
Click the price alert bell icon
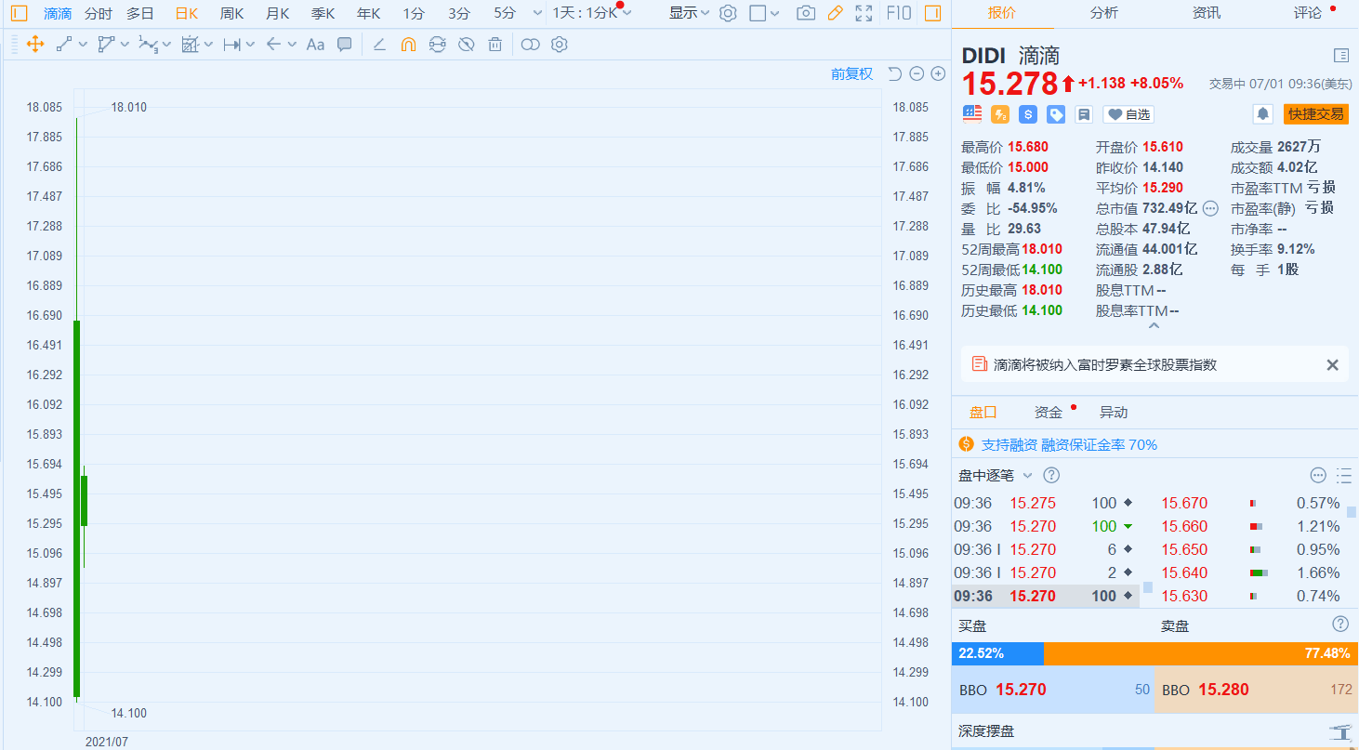click(x=1262, y=114)
